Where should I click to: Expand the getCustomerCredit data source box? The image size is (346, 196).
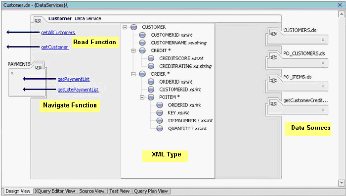[323, 109]
